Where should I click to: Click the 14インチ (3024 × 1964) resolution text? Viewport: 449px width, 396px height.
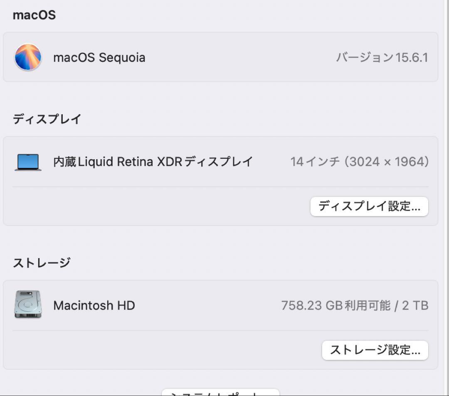(360, 162)
